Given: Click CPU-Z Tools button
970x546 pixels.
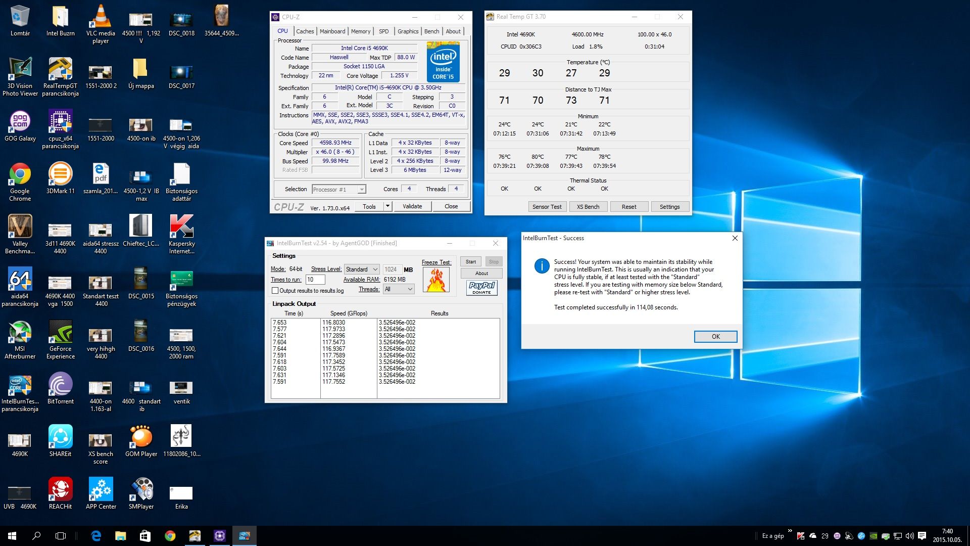Looking at the screenshot, I should [369, 206].
